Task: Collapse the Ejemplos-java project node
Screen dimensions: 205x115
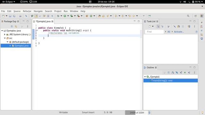Action: pyautogui.click(x=2, y=31)
